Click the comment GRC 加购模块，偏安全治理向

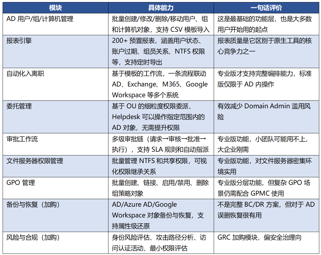(266, 243)
